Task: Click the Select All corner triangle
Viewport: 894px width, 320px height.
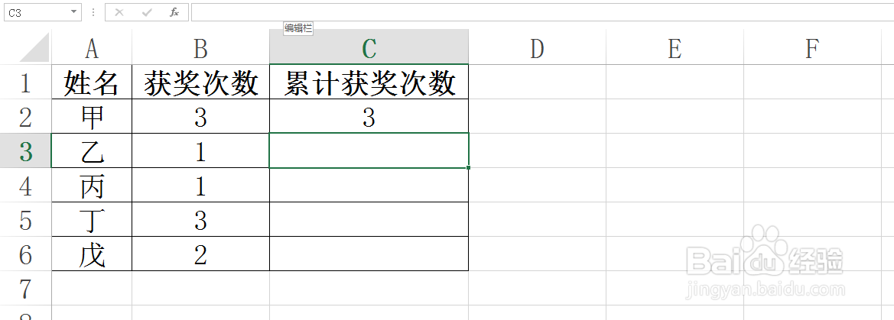Action: [x=34, y=47]
